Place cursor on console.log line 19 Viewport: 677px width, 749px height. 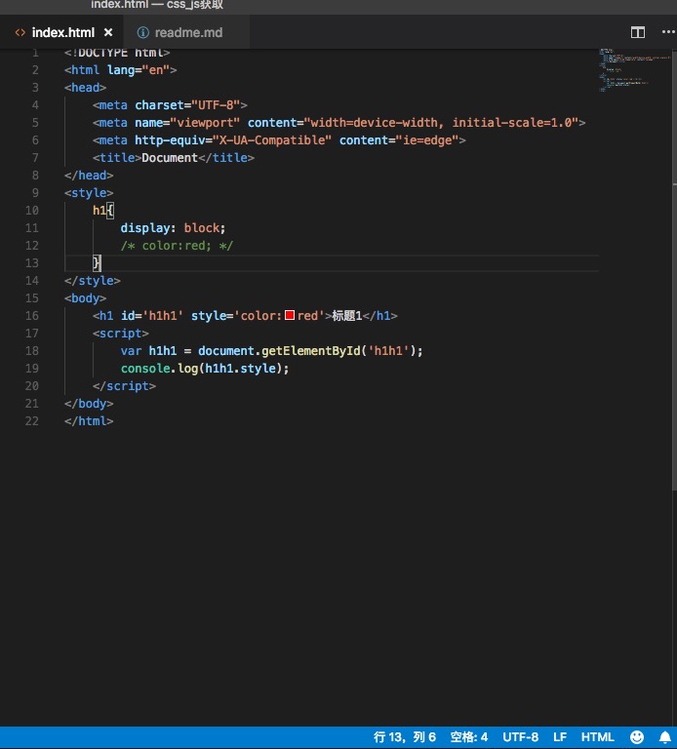(205, 369)
